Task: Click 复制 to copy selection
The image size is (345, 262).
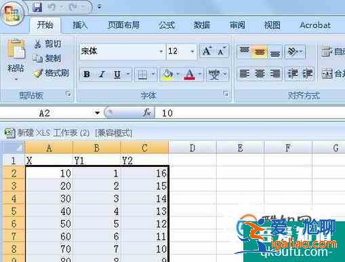Action: click(x=47, y=58)
